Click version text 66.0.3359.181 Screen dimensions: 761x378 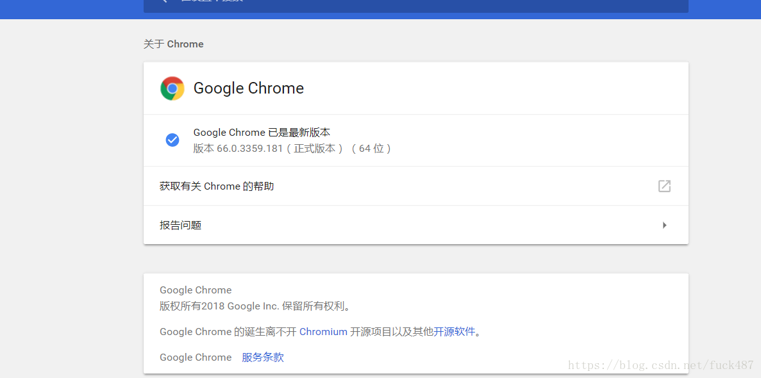point(249,149)
